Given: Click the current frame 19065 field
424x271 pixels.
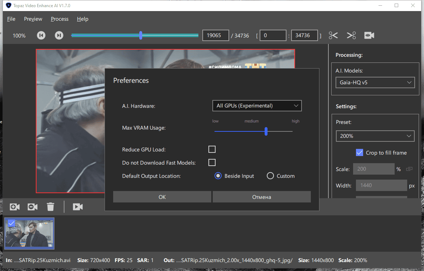Looking at the screenshot, I should pos(216,35).
